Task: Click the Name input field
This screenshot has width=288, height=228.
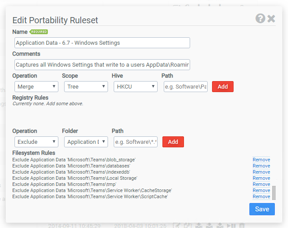Action: point(102,43)
